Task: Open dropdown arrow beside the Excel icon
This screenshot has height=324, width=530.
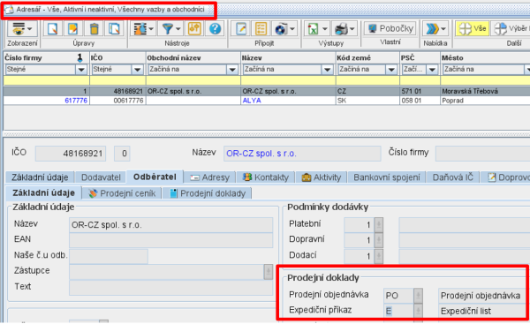Action: [324, 29]
